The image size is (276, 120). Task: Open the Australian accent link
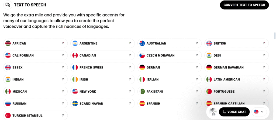click(170, 43)
